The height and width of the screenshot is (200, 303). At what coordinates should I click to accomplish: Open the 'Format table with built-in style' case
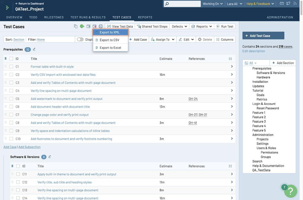click(x=52, y=67)
